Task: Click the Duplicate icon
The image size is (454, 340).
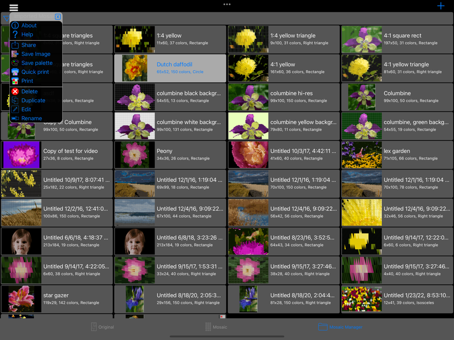Action: click(x=15, y=100)
